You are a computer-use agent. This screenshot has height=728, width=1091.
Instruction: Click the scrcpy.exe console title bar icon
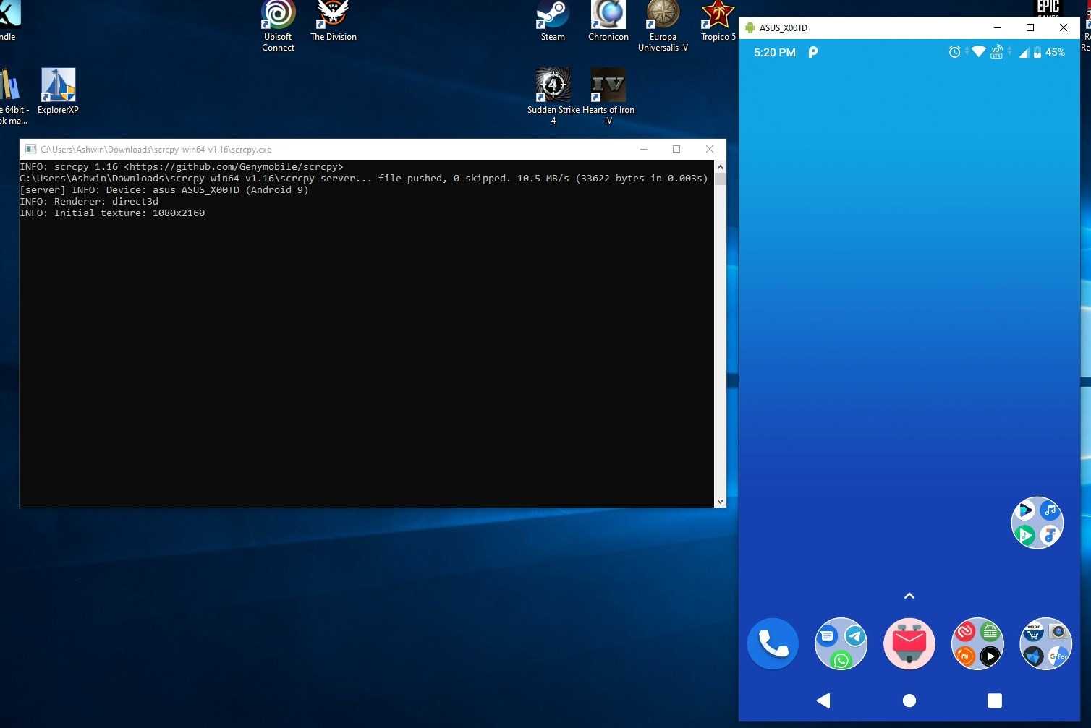30,149
